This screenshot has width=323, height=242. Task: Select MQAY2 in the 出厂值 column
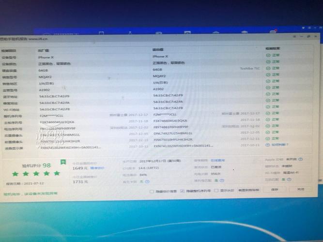[x=45, y=77]
